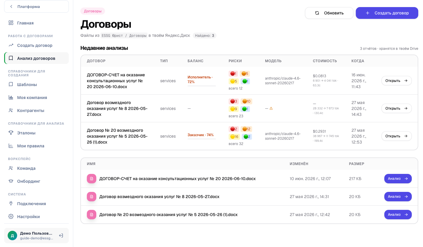The width and height of the screenshot is (423, 247).
Task: Click the Подключения plug icon
Action: [11, 203]
